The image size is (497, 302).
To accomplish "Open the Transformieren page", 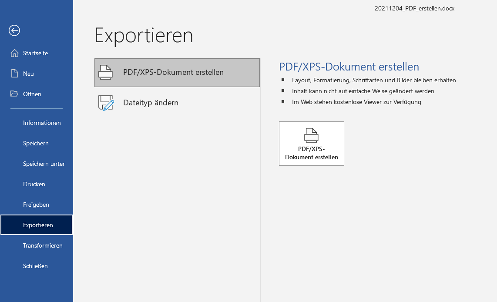I will point(37,245).
